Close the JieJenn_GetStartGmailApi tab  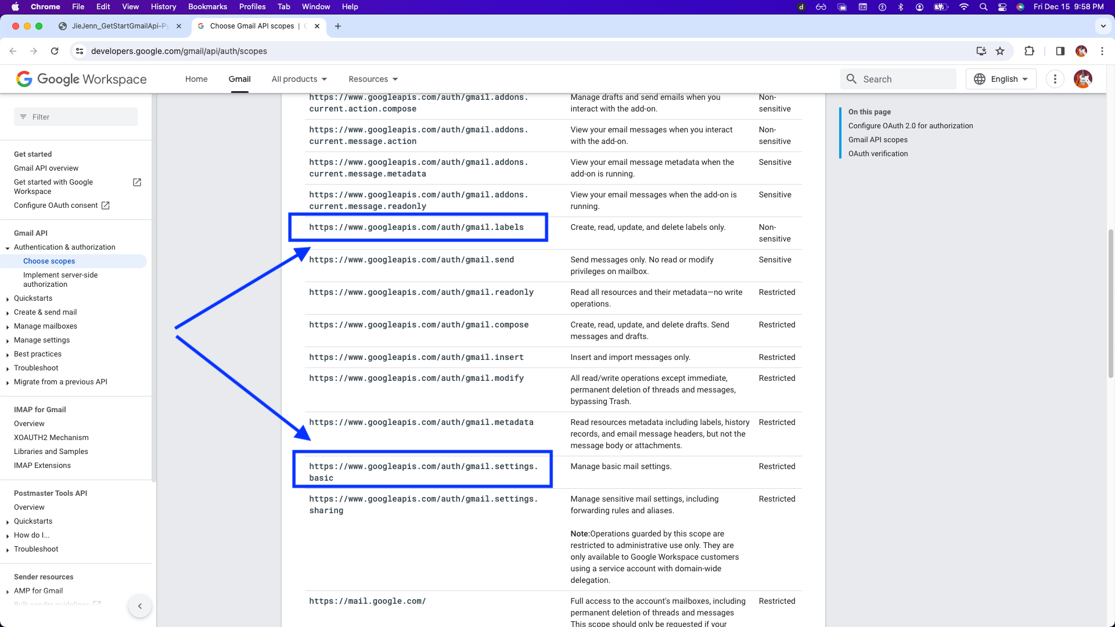(x=179, y=26)
